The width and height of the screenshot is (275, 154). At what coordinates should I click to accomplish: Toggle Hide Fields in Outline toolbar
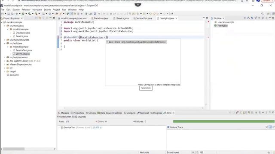pyautogui.click(x=252, y=18)
